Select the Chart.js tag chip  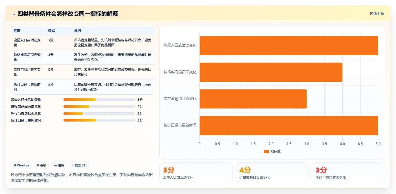click(21, 165)
